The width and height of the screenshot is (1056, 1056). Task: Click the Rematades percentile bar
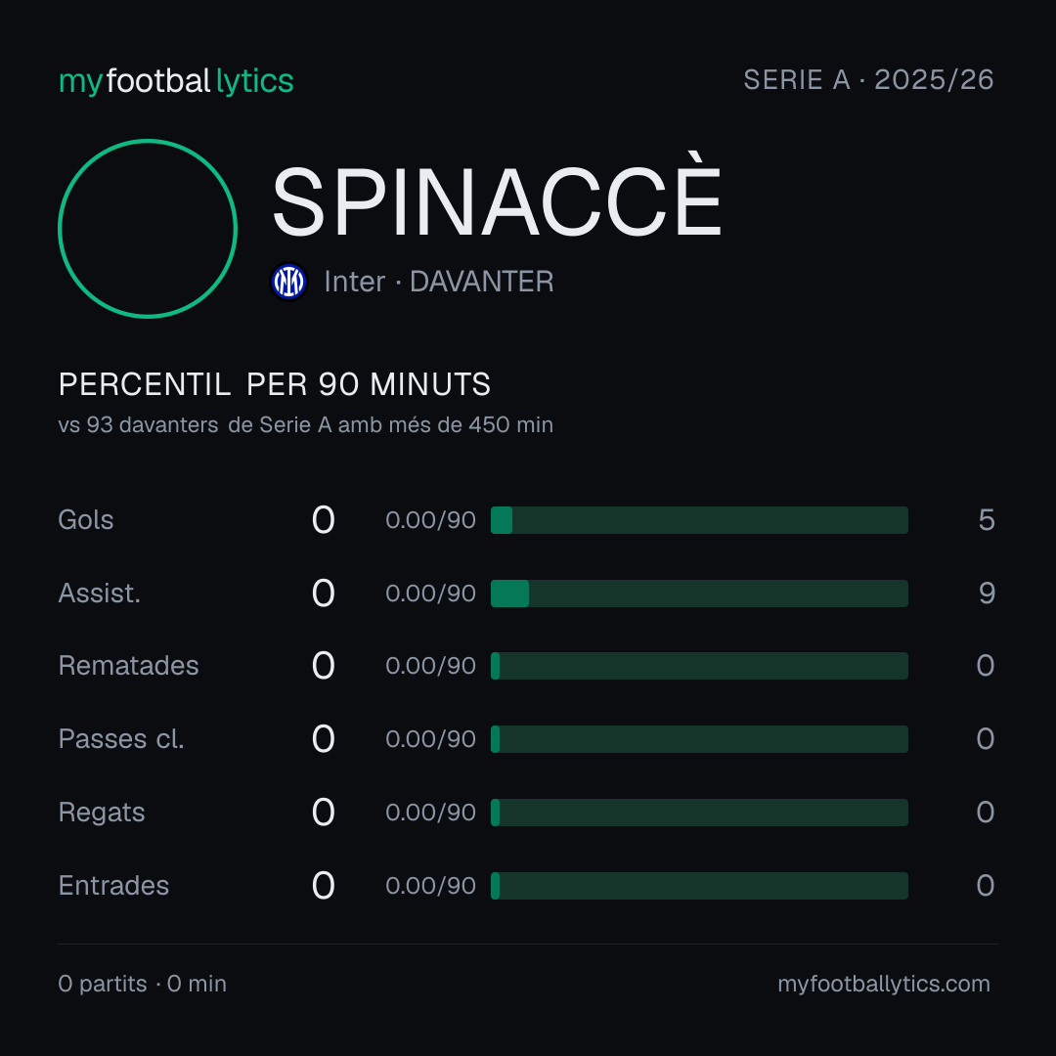[699, 666]
